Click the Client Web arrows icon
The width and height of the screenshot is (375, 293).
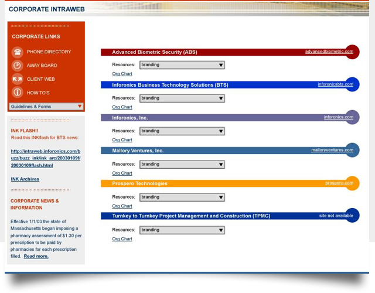pyautogui.click(x=17, y=79)
